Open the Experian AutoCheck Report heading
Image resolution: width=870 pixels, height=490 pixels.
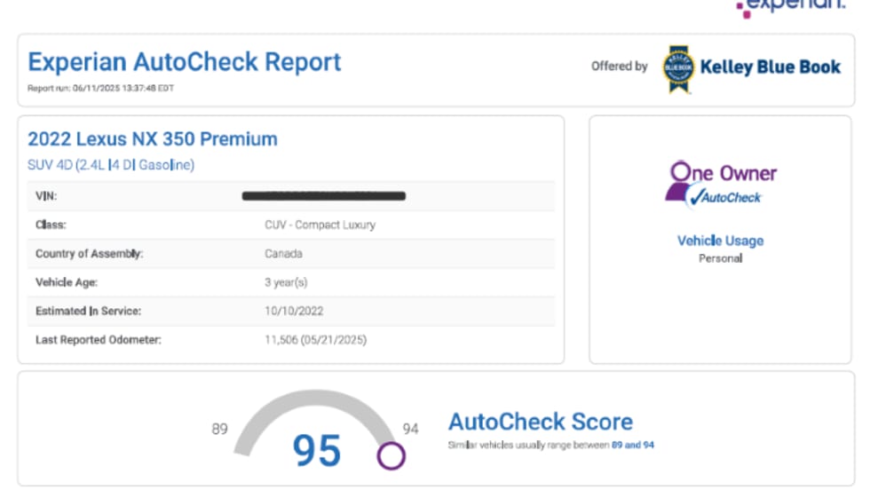tap(185, 61)
